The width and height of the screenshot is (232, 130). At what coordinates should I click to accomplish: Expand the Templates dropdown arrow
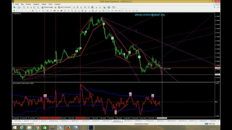point(115,7)
